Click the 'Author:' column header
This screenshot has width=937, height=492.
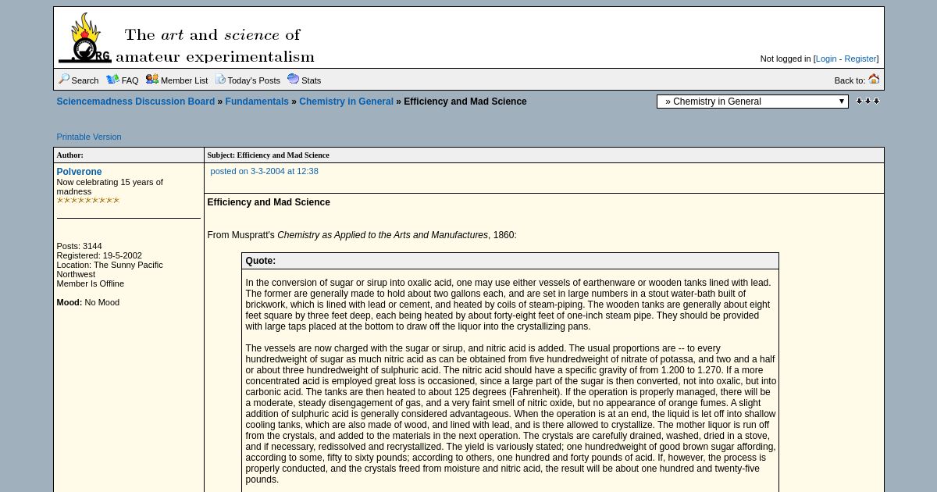tap(69, 155)
